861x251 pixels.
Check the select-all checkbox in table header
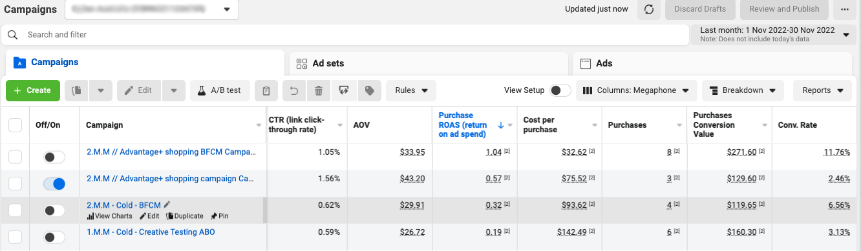[15, 125]
